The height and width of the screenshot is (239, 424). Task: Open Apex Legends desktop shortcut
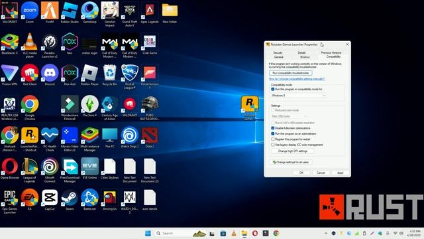tap(150, 12)
